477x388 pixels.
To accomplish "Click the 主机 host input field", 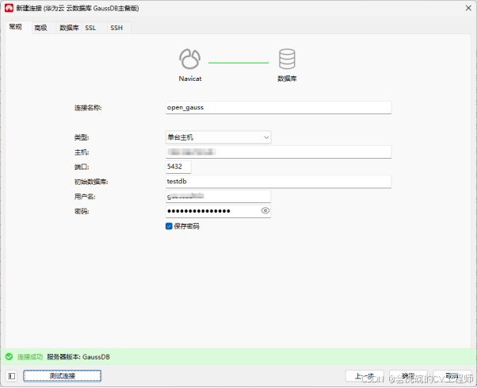I will tap(278, 152).
